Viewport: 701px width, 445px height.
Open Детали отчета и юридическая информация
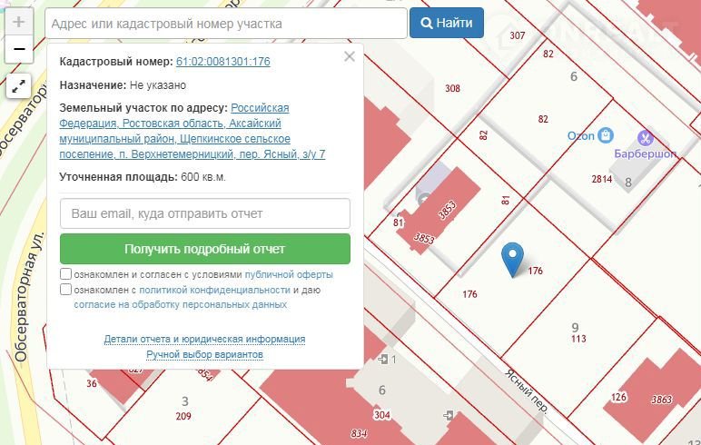click(x=204, y=339)
